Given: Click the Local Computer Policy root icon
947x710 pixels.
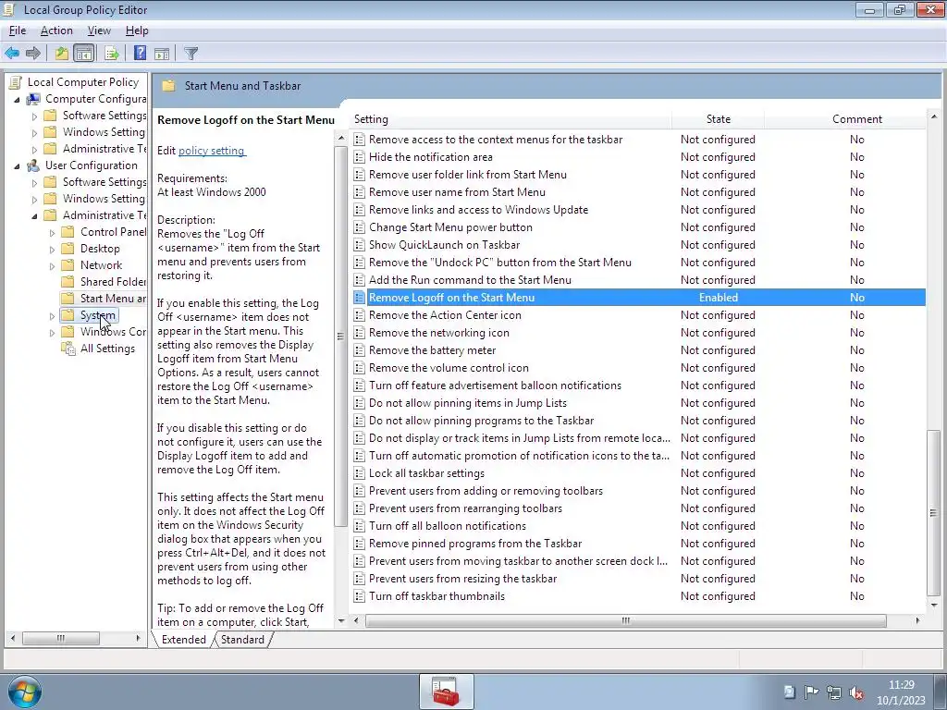Looking at the screenshot, I should tap(16, 82).
